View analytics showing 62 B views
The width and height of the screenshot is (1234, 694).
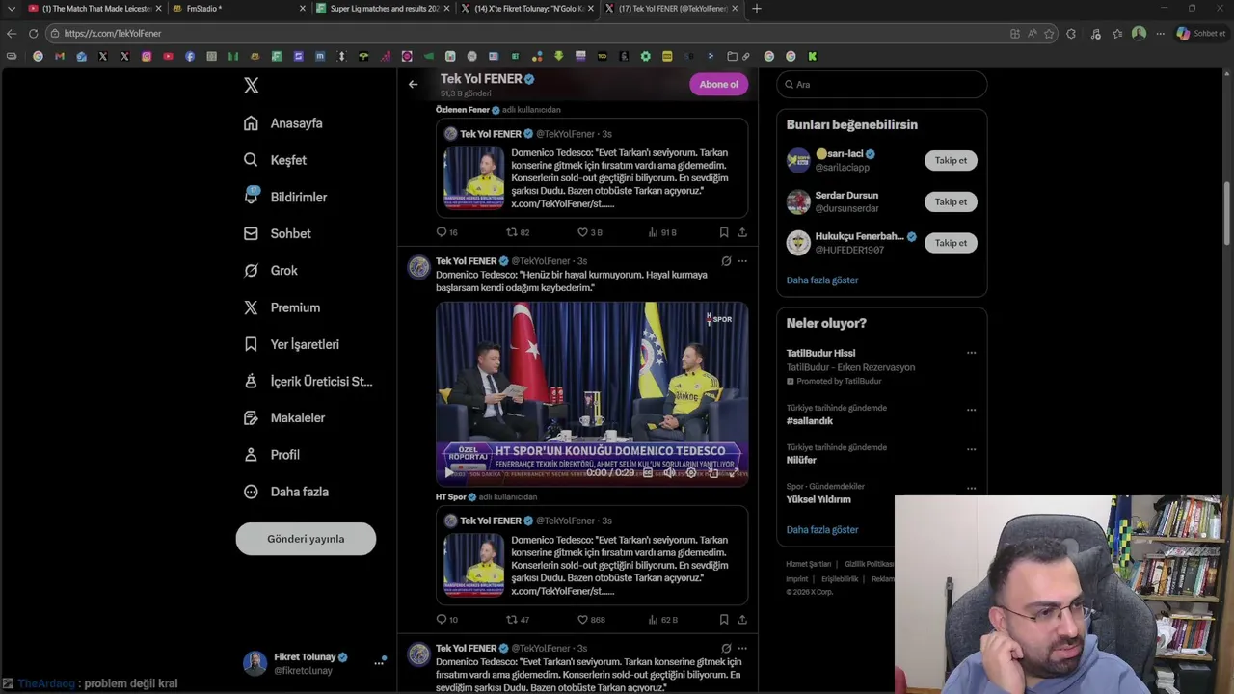(x=662, y=620)
